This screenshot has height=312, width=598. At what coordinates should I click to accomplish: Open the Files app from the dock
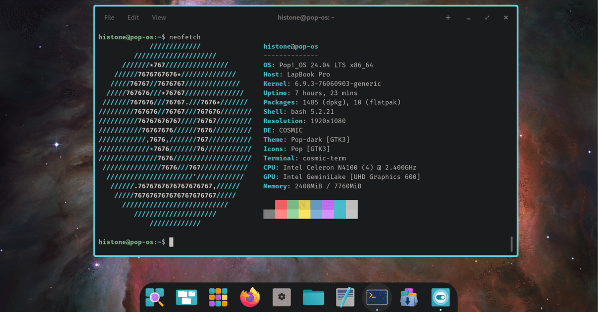(313, 297)
